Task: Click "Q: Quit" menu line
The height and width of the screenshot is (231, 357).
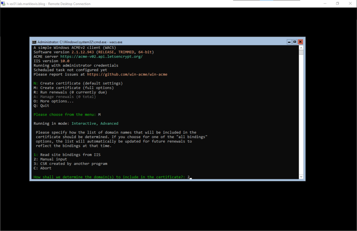Action: tap(41, 106)
